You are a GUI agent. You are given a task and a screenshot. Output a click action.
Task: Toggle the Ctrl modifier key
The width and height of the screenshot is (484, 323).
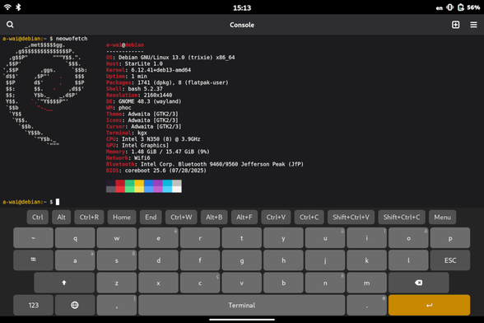pyautogui.click(x=38, y=217)
